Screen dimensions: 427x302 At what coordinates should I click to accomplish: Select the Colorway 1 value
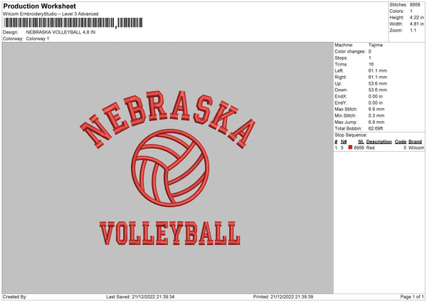(x=38, y=38)
